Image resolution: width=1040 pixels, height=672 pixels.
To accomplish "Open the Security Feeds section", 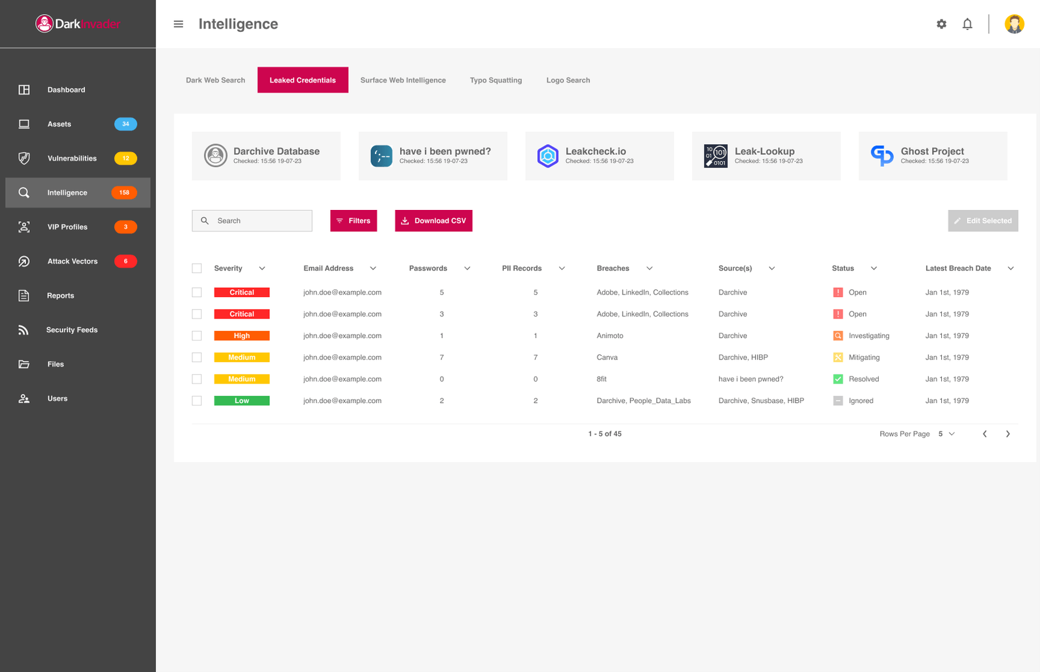I will coord(71,330).
